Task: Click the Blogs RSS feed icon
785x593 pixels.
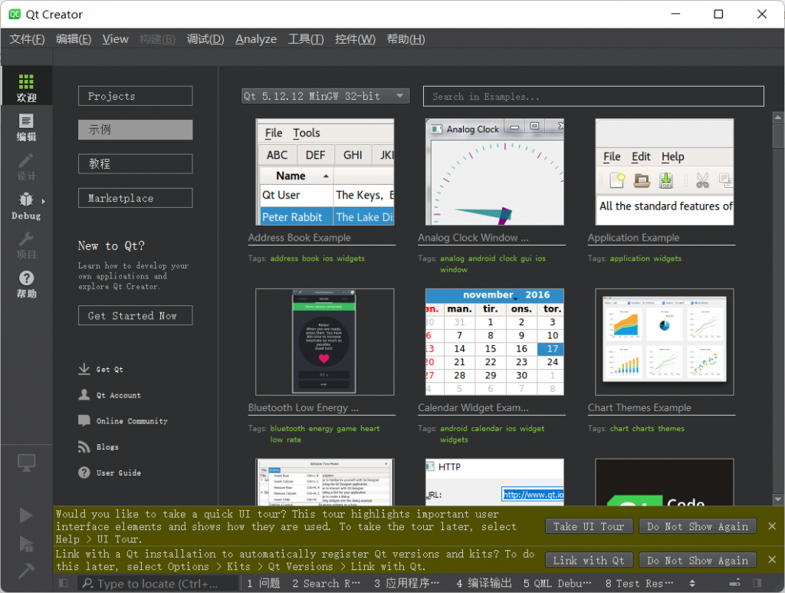Action: click(84, 446)
